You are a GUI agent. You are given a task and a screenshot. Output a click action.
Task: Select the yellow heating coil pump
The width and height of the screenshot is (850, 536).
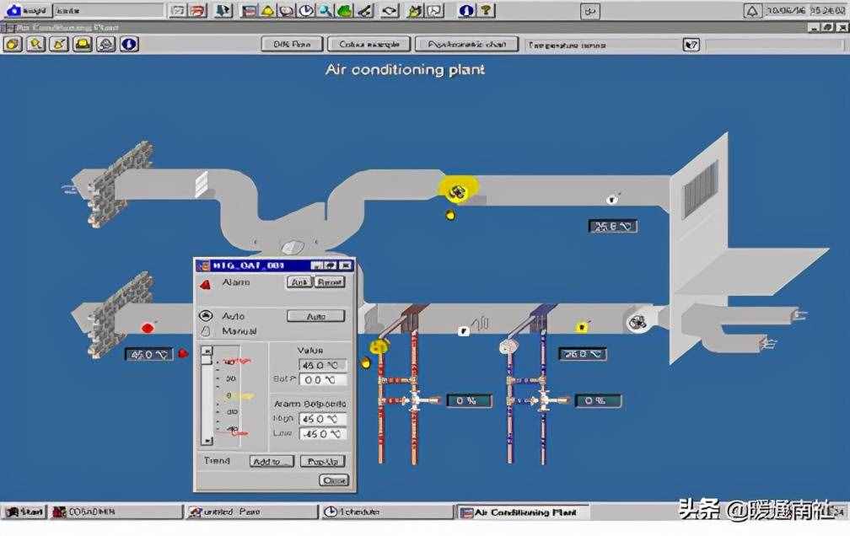(x=379, y=346)
